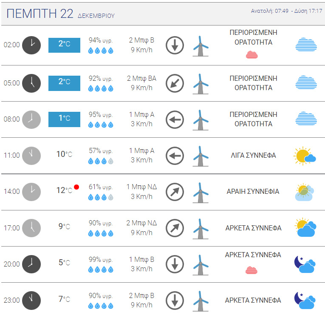Image resolution: width=325 pixels, height=315 pixels.
Task: Click the humidity droplets at 11:00
Action: tap(101, 161)
